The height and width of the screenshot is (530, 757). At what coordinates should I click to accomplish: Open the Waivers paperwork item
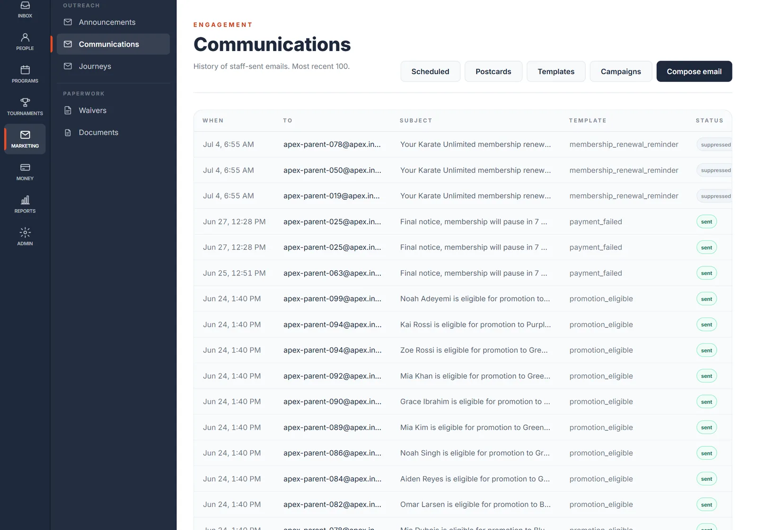click(x=113, y=110)
